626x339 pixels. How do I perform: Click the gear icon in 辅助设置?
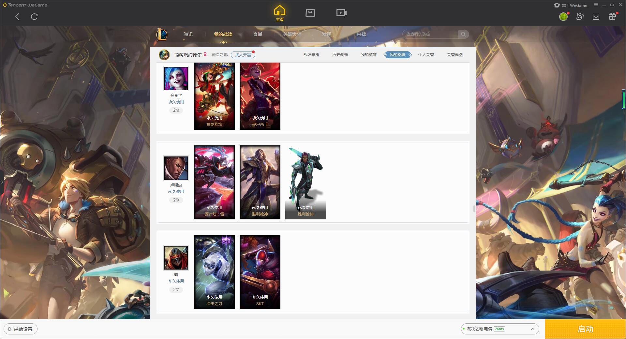(9, 329)
